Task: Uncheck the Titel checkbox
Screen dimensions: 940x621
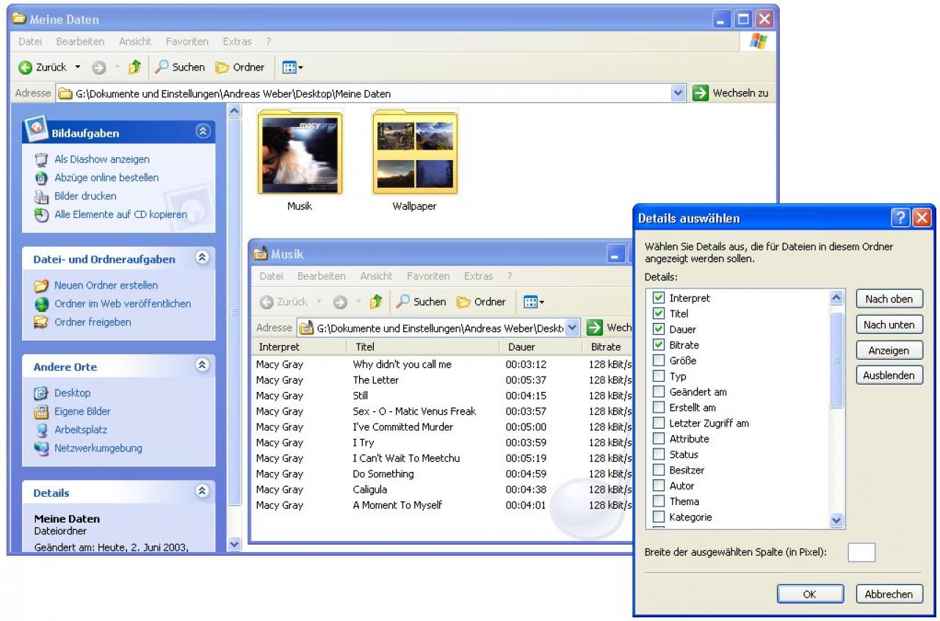Action: click(x=659, y=313)
